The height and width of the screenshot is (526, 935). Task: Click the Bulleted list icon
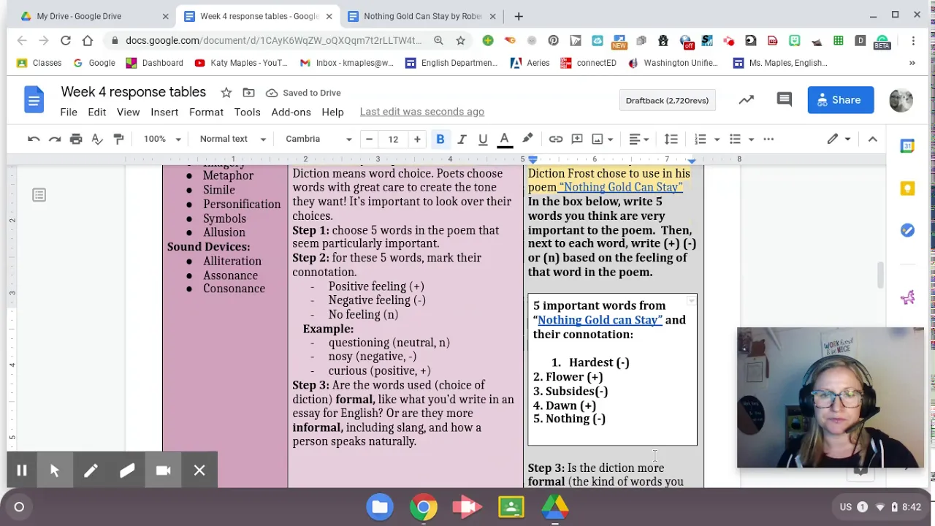[735, 139]
